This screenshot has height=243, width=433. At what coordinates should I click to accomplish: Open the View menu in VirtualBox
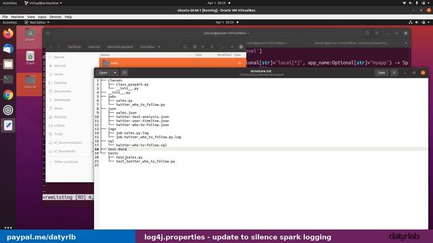coord(31,17)
